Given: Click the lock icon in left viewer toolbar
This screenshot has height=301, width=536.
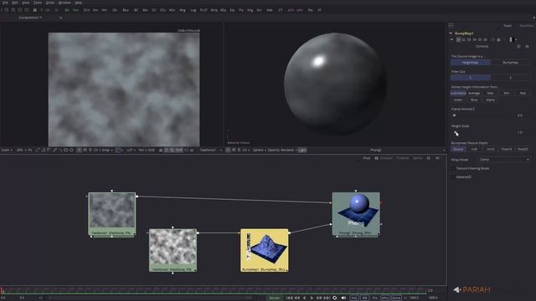Looking at the screenshot, I should [161, 150].
